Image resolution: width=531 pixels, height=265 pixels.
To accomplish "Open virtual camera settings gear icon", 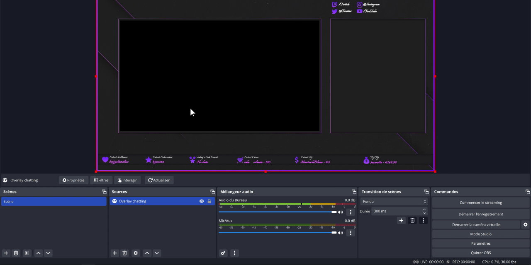I will coord(526,224).
